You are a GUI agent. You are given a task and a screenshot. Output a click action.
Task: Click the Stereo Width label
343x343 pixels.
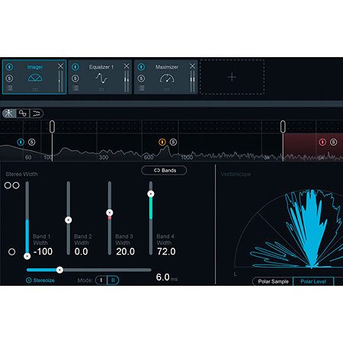(x=21, y=174)
